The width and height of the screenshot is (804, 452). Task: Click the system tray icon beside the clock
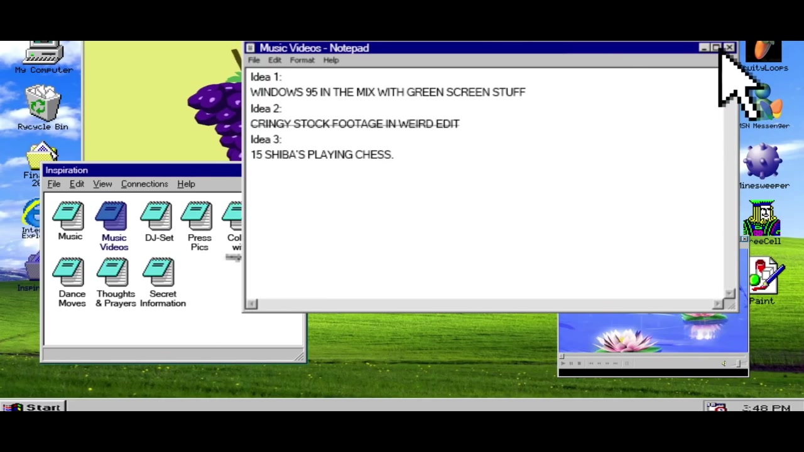pos(717,407)
